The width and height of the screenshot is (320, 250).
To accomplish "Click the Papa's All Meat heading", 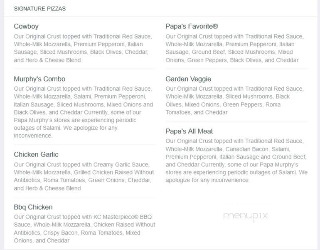I will [x=189, y=131].
